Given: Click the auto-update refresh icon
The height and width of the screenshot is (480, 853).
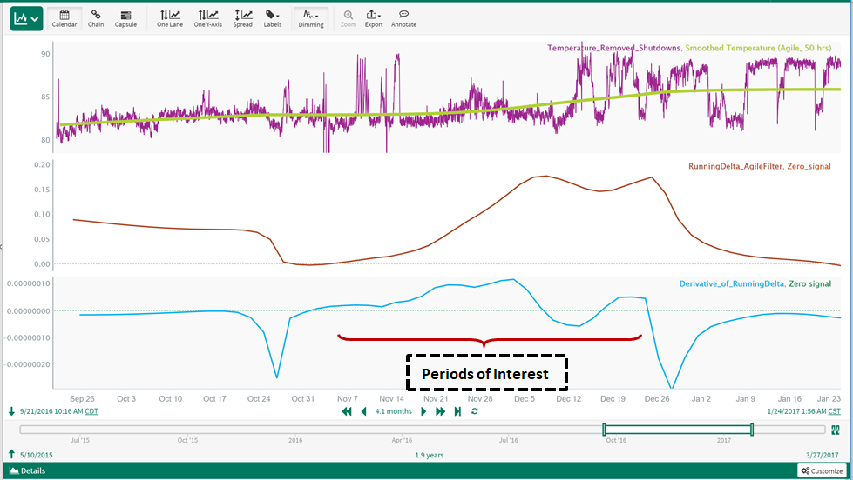Looking at the screenshot, I should pyautogui.click(x=474, y=411).
